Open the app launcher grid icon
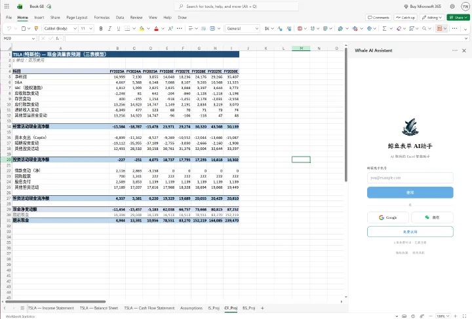Screen dimensions: 472x319 (7, 7)
